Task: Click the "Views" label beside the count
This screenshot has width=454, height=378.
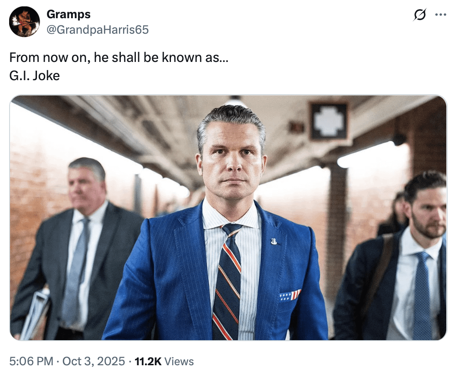Action: coord(179,362)
